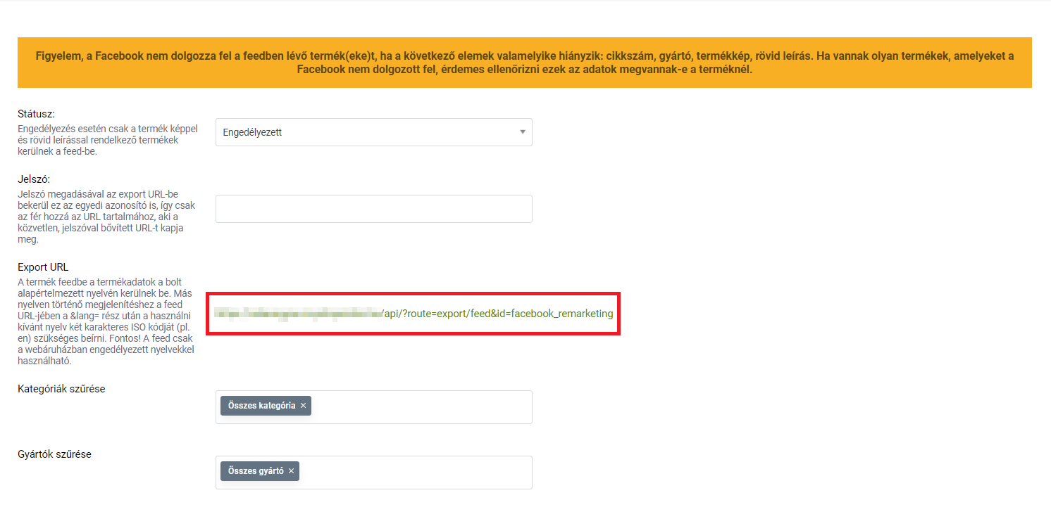Select the Összes gyártó tag label
Viewport: 1051px width, 507px height.
(x=256, y=471)
